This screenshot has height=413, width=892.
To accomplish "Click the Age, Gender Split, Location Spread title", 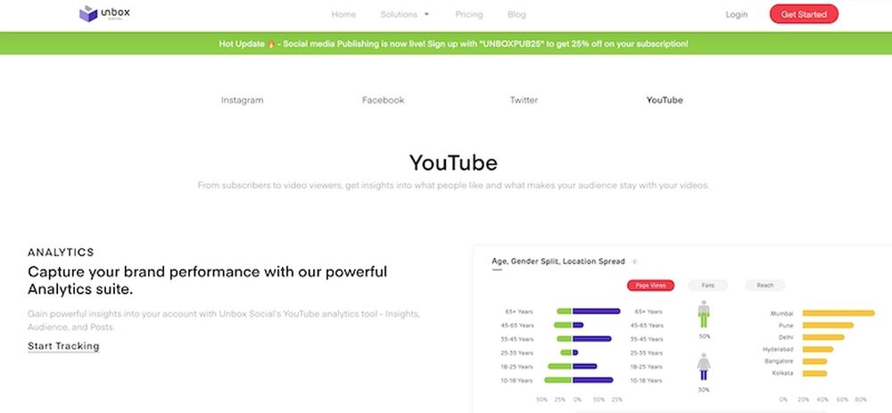I will point(558,262).
